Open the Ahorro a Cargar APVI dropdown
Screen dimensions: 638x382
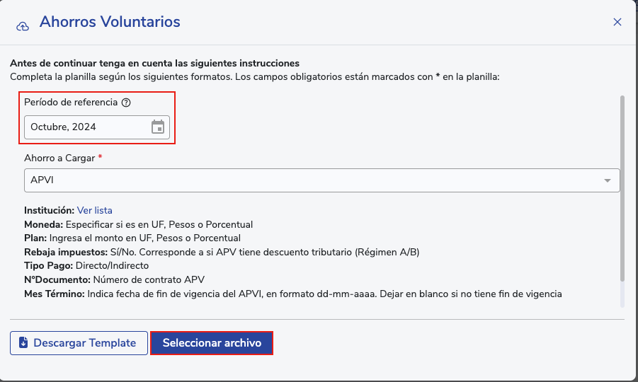(x=322, y=180)
